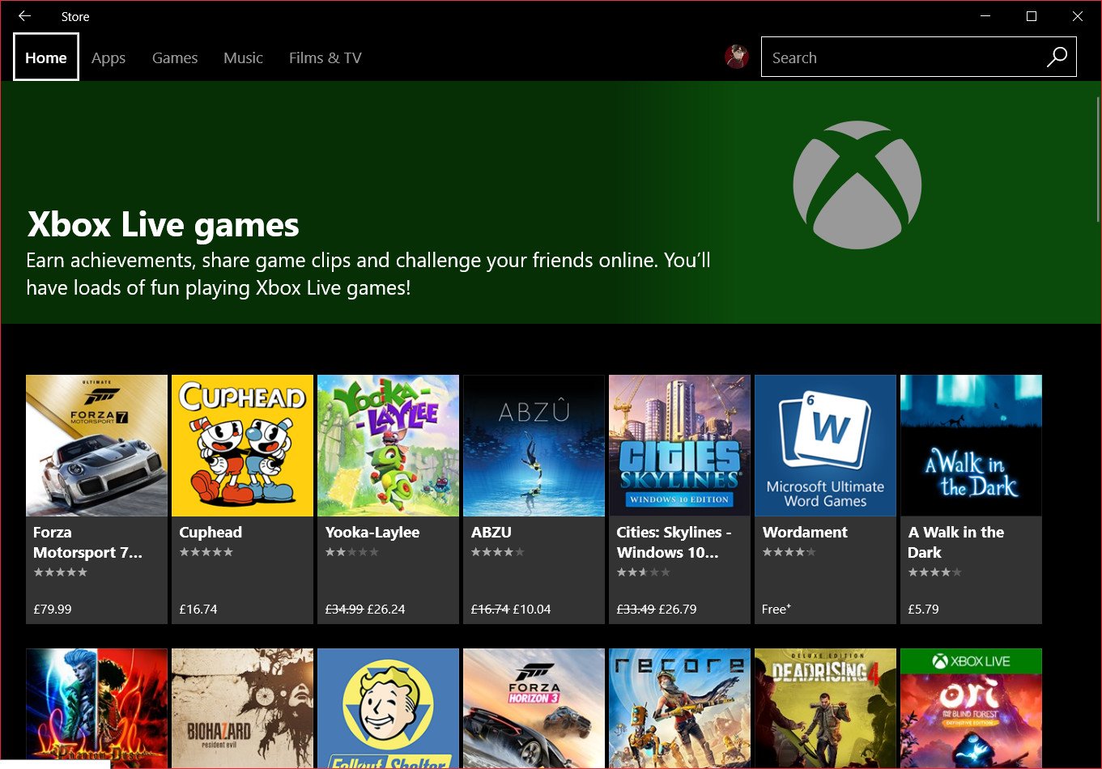Click the 'Wordament' game title
This screenshot has height=769, width=1102.
click(805, 532)
